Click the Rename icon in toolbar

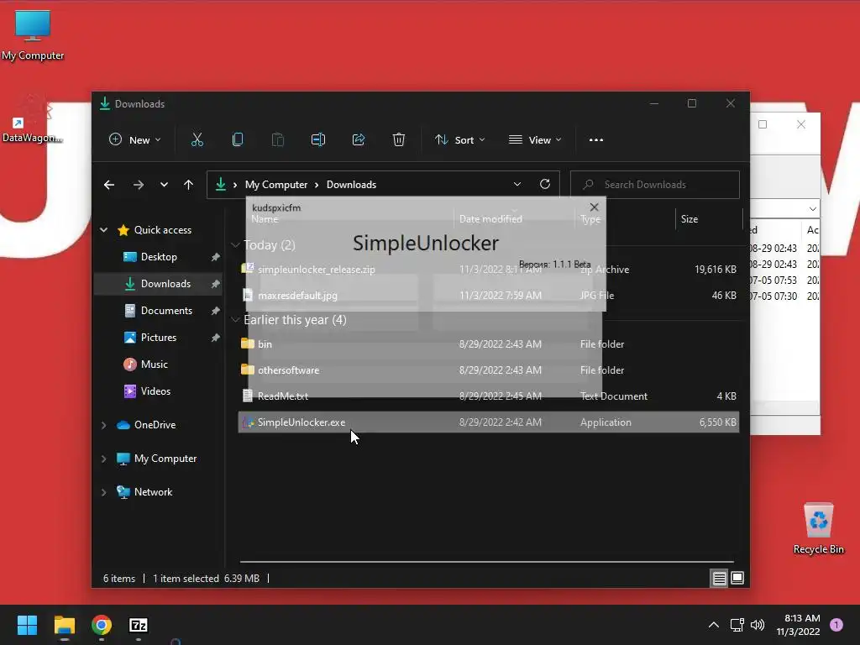tap(318, 140)
